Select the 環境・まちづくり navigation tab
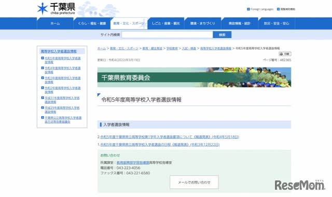This screenshot has height=197, width=332. tap(203, 23)
